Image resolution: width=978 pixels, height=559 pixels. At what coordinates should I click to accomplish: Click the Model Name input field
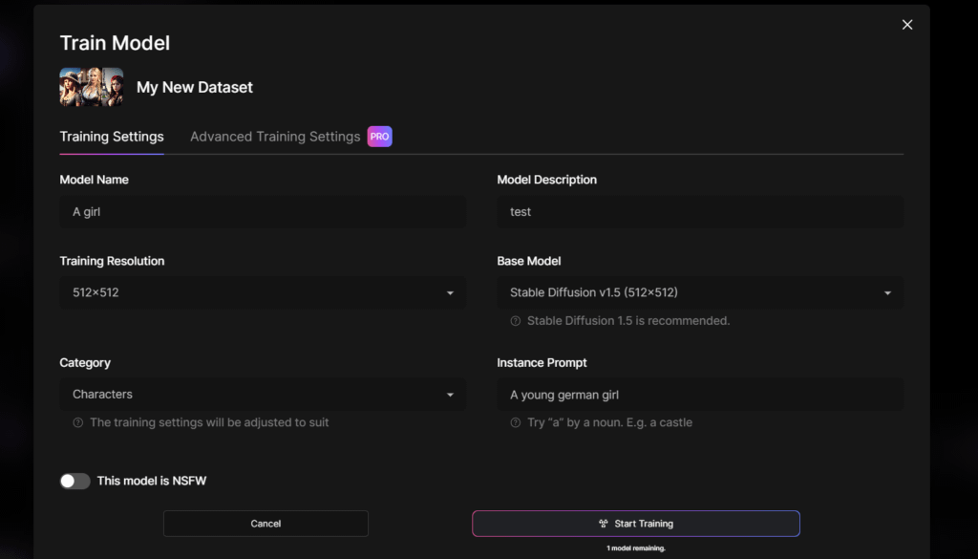pos(263,212)
